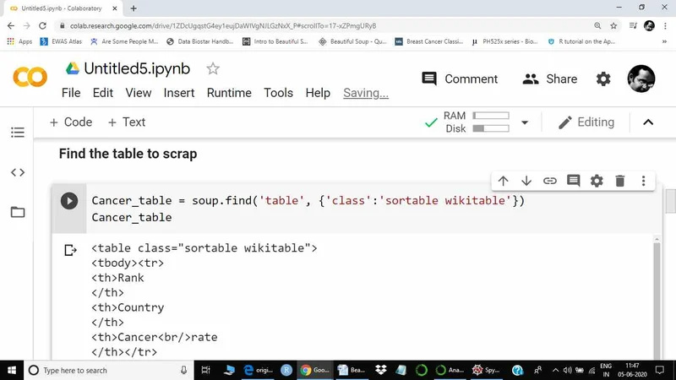
Task: Click the Colab logo
Action: [30, 77]
